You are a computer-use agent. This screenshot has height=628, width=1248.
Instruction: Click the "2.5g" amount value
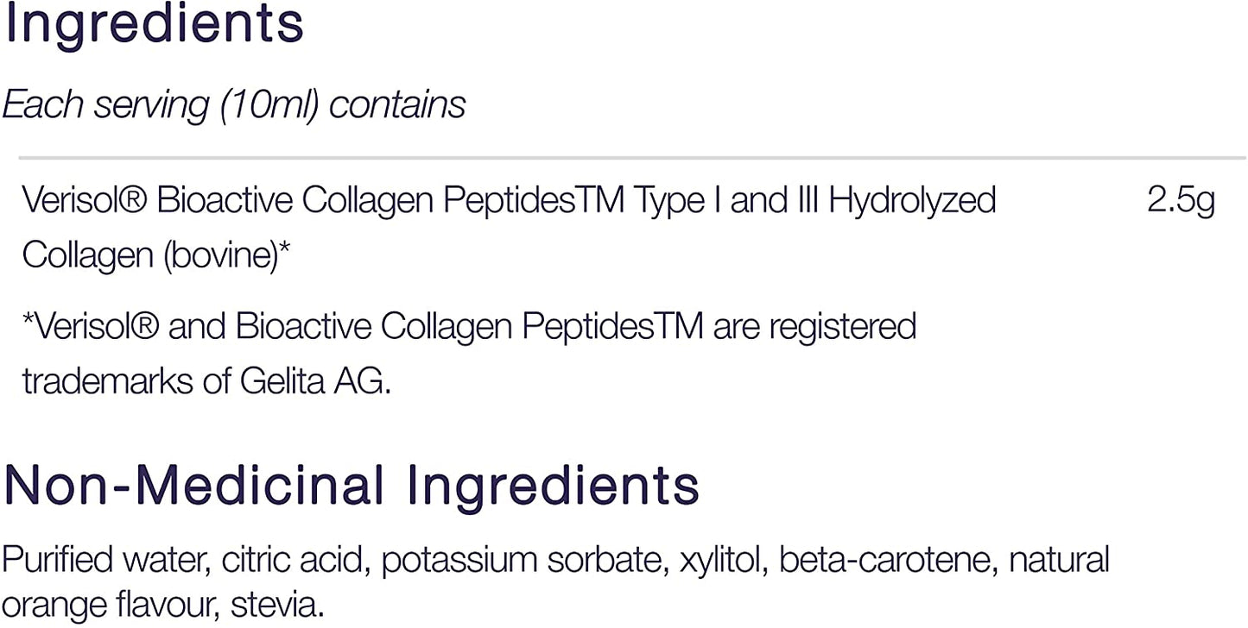1181,201
